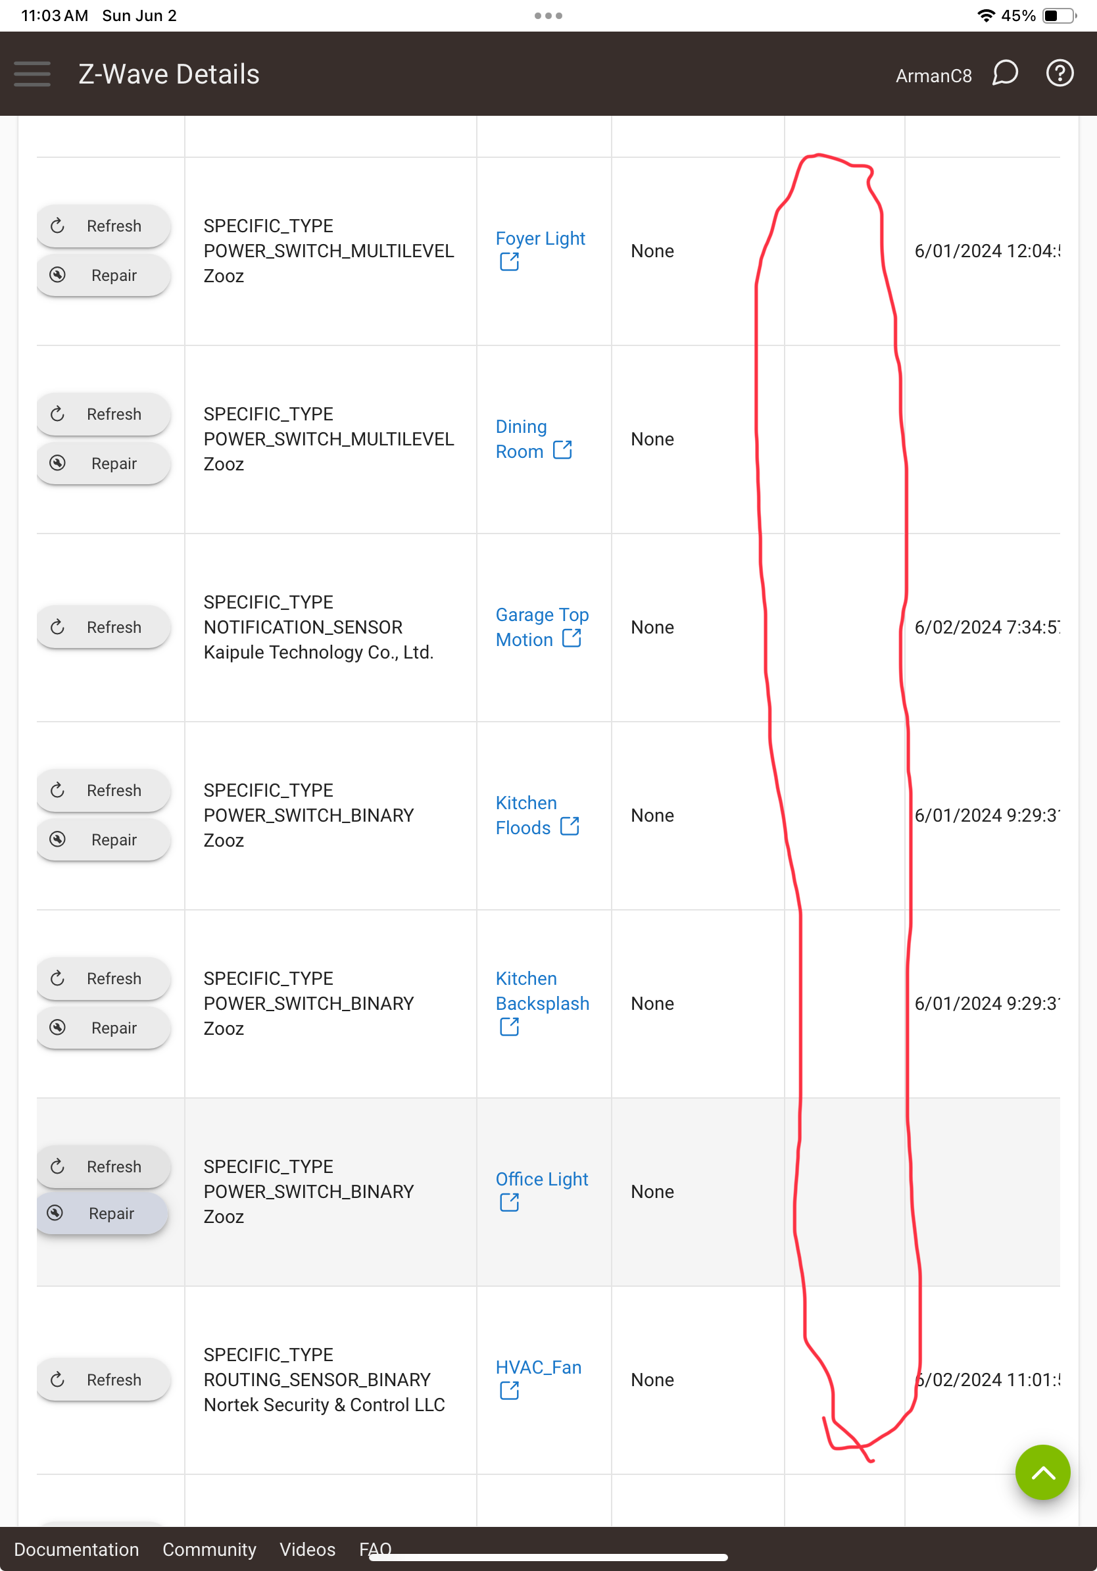Open Foyer Light external link icon
Image resolution: width=1097 pixels, height=1571 pixels.
(509, 262)
